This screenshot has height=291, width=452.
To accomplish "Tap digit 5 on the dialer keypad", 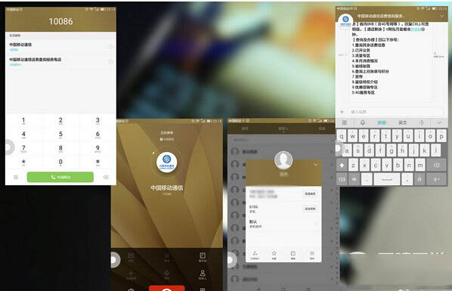I will [60, 135].
